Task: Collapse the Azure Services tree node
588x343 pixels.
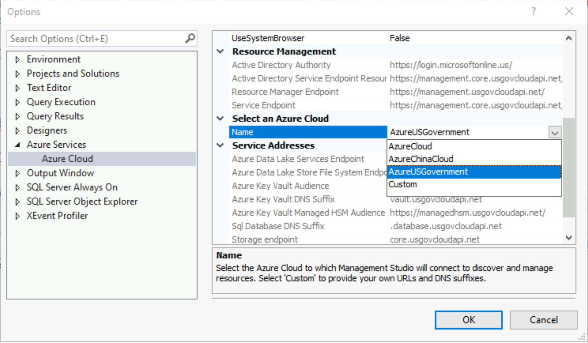Action: [18, 144]
